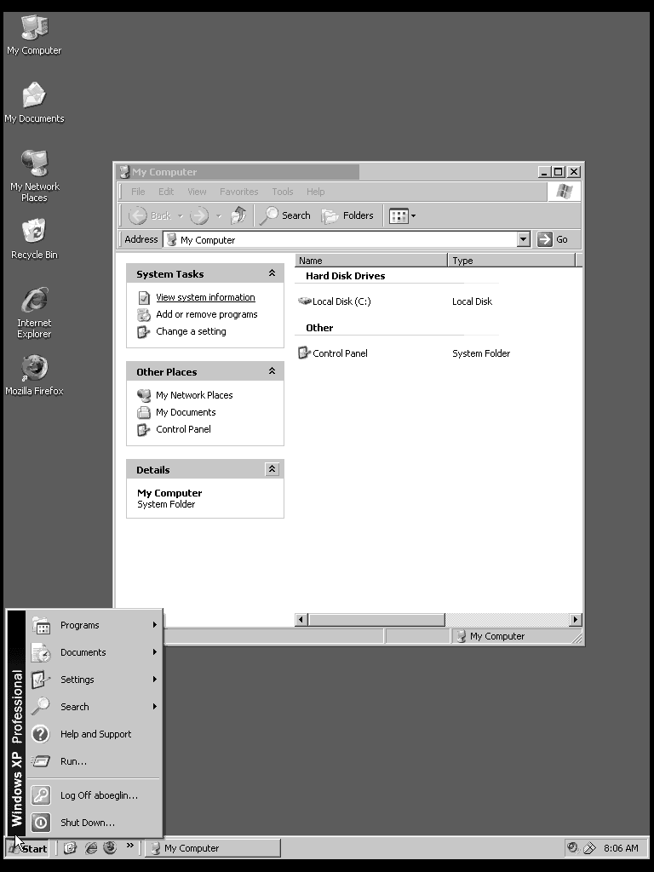Click the Start button
The width and height of the screenshot is (654, 872).
[x=28, y=848]
